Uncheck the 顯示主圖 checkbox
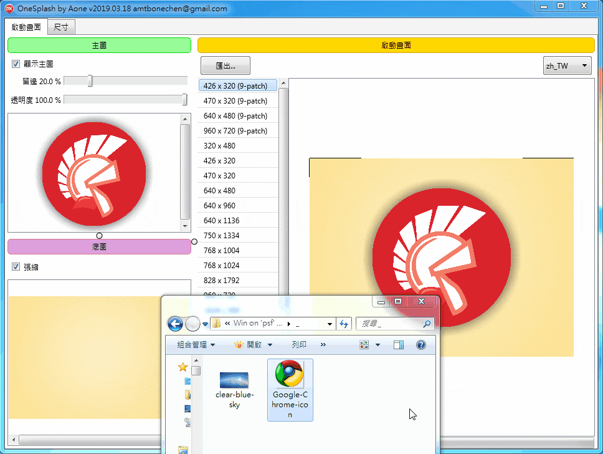The height and width of the screenshot is (454, 603). (16, 64)
